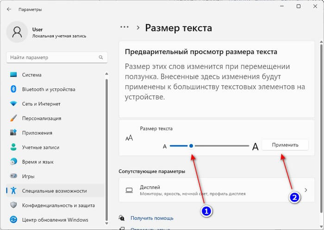Select the text size slider thumb
Image resolution: width=324 pixels, height=230 pixels.
(191, 146)
